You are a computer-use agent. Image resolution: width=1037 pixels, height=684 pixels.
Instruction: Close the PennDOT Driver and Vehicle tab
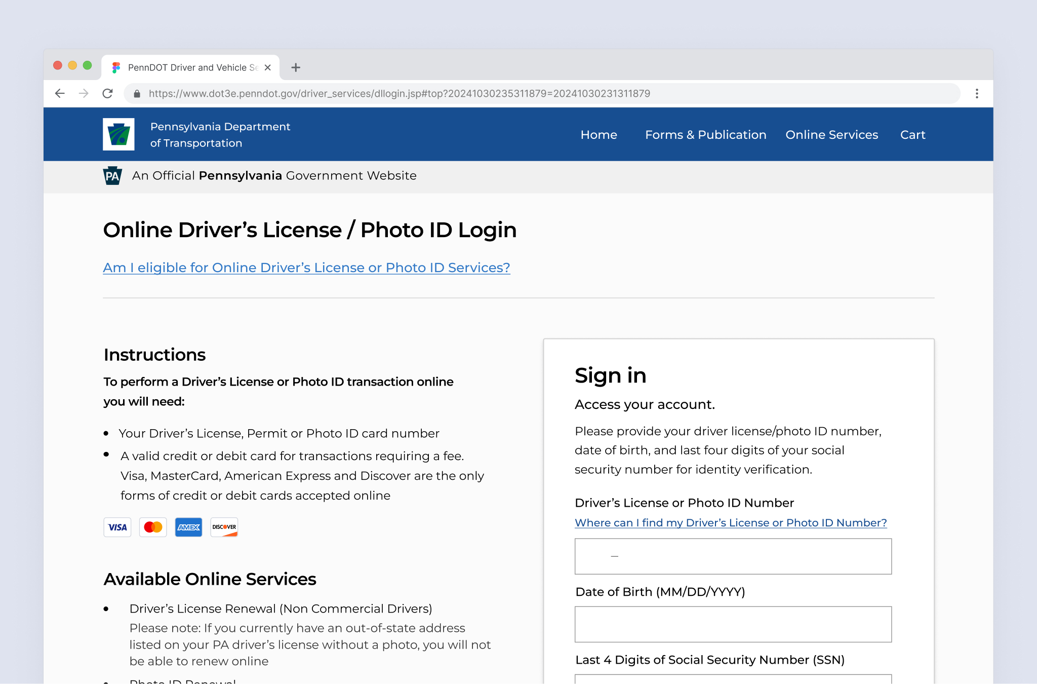(268, 67)
